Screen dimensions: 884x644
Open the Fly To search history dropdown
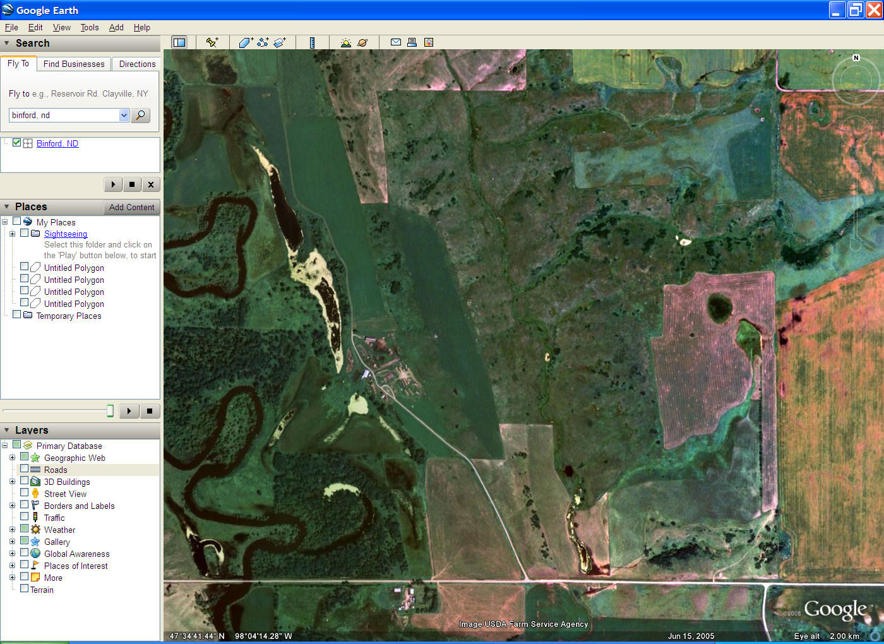pyautogui.click(x=124, y=115)
